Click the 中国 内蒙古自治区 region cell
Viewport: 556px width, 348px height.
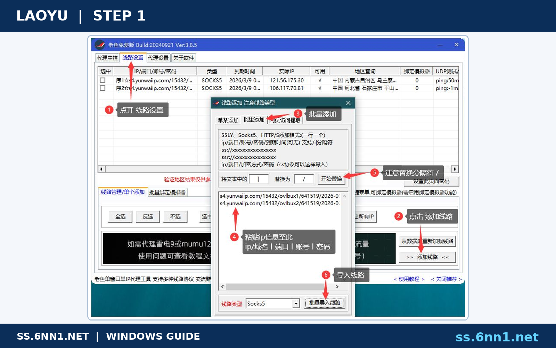365,80
